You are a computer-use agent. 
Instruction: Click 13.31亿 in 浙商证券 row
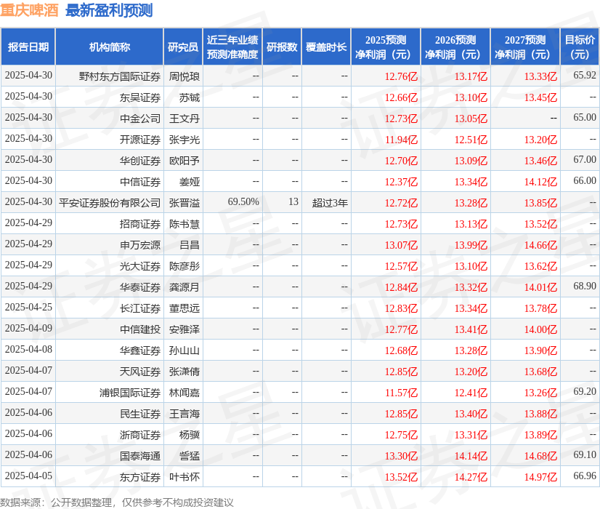point(471,434)
